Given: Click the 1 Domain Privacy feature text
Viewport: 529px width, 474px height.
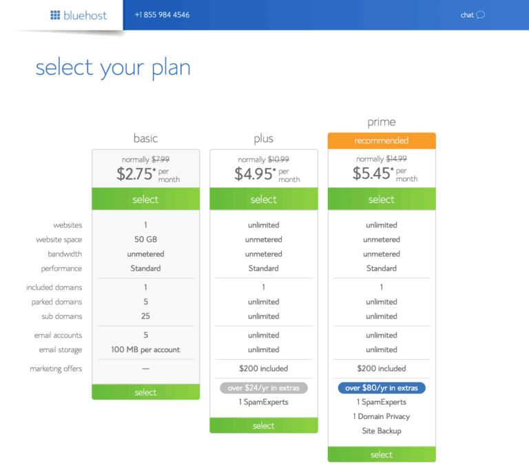Looking at the screenshot, I should (382, 416).
